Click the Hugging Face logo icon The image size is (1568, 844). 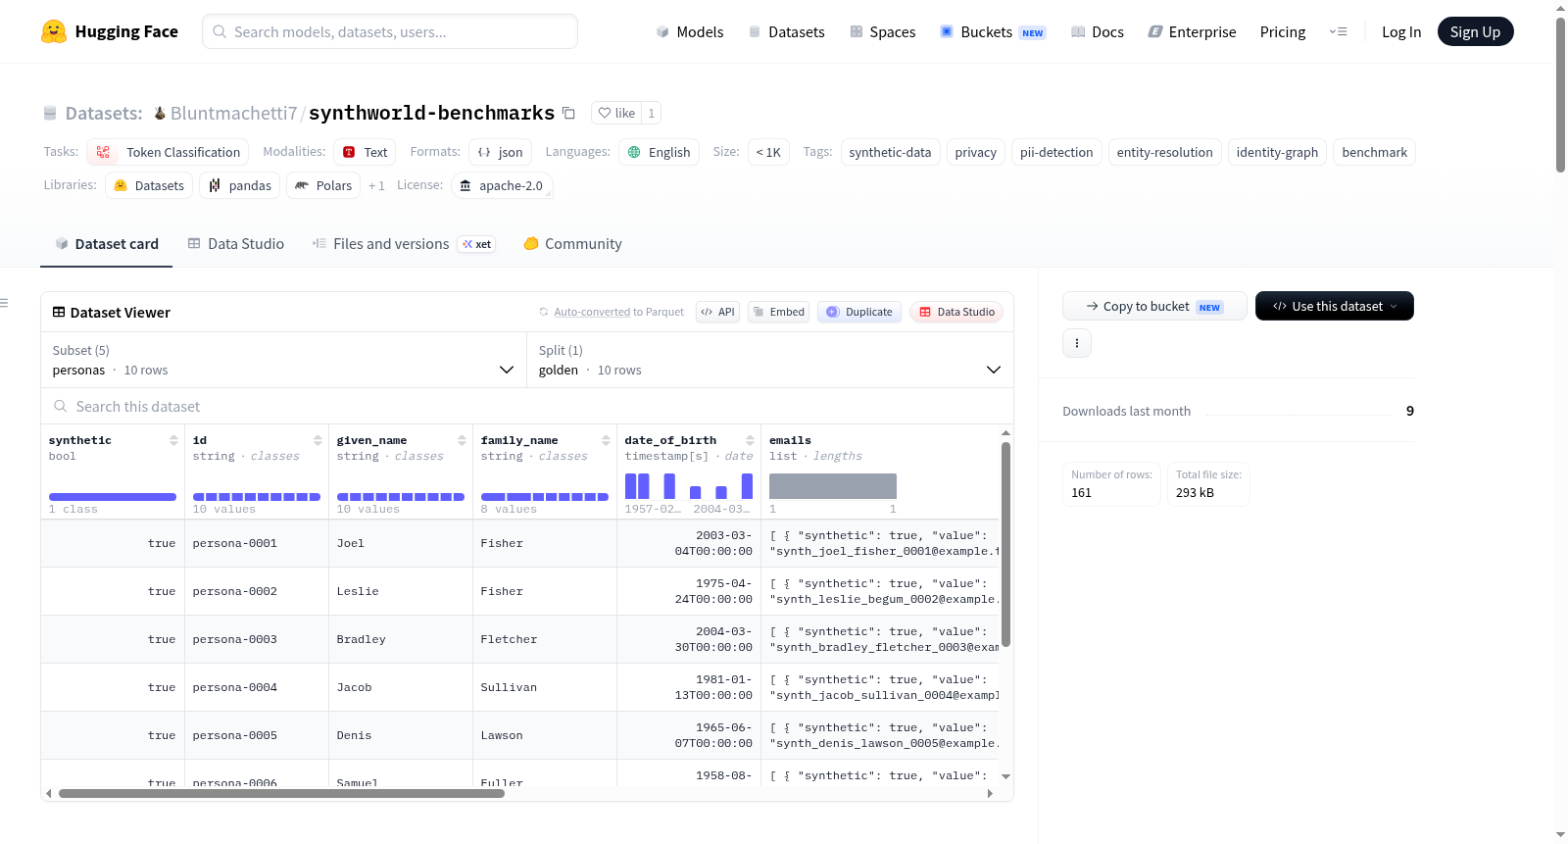(54, 31)
